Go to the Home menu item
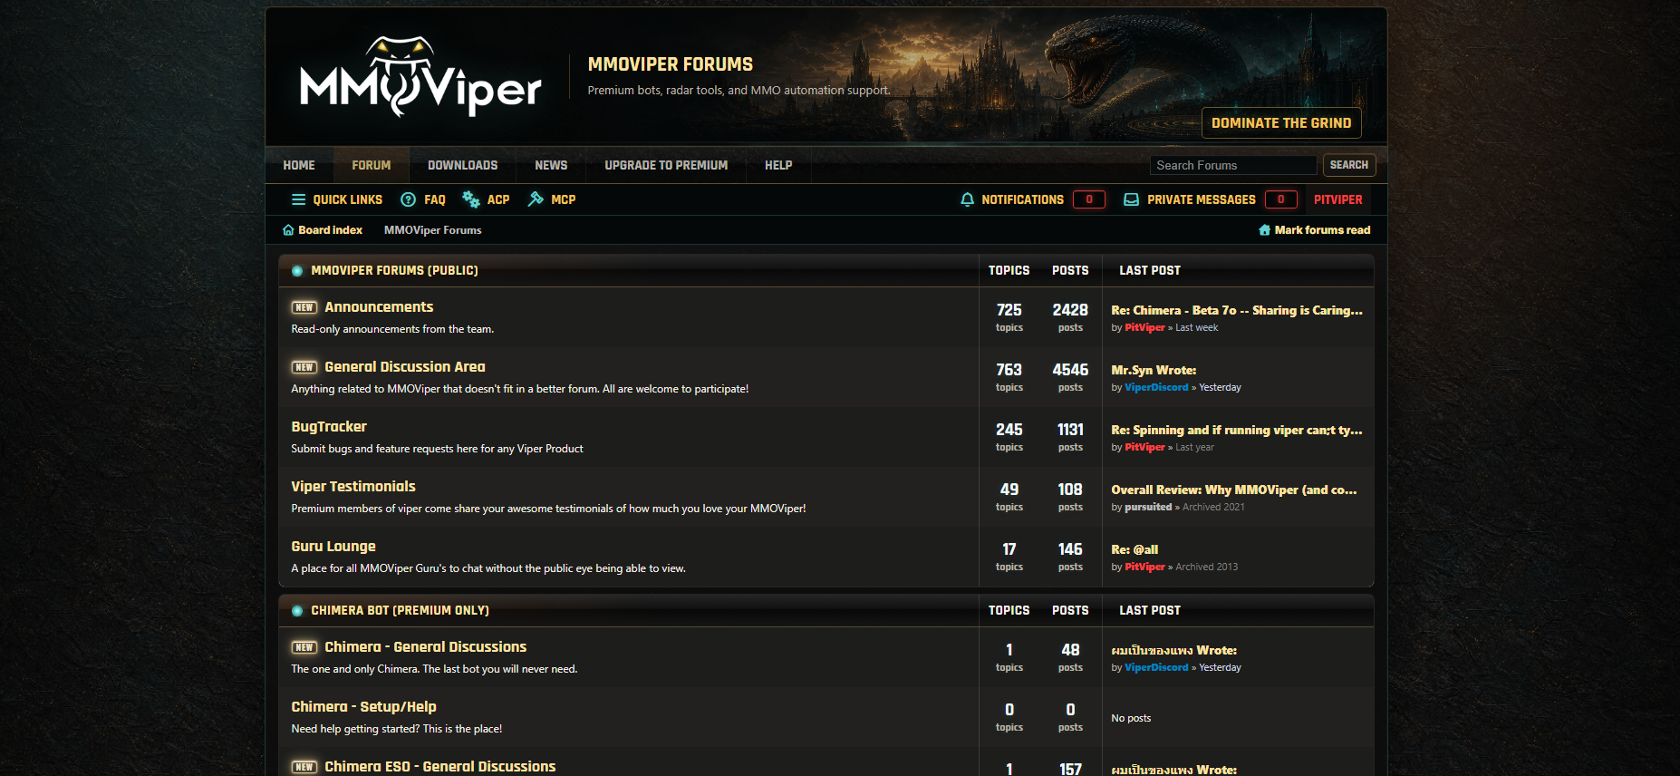 coord(299,165)
